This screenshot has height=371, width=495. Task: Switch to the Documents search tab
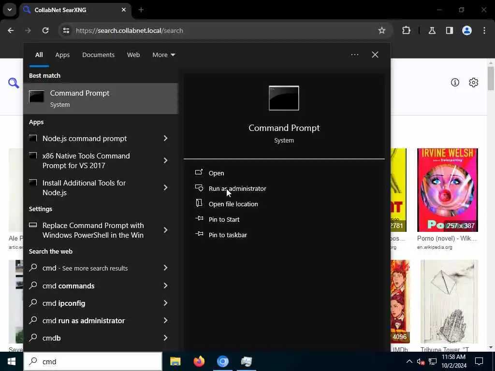coord(98,55)
